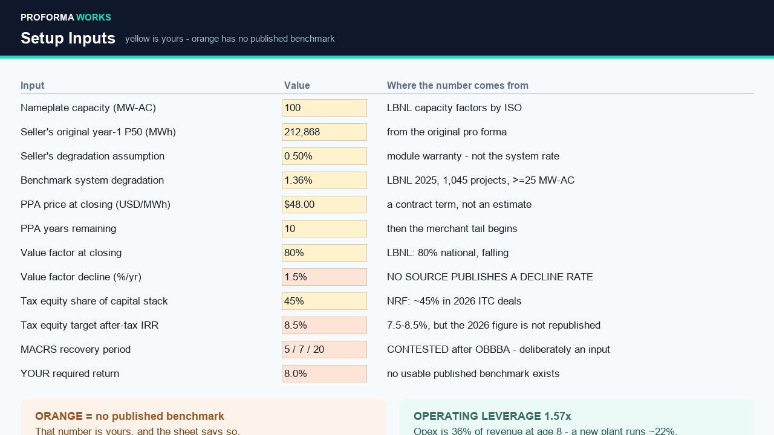The image size is (774, 435).
Task: Edit Benchmark system degradation 1.36% field
Action: pos(324,180)
